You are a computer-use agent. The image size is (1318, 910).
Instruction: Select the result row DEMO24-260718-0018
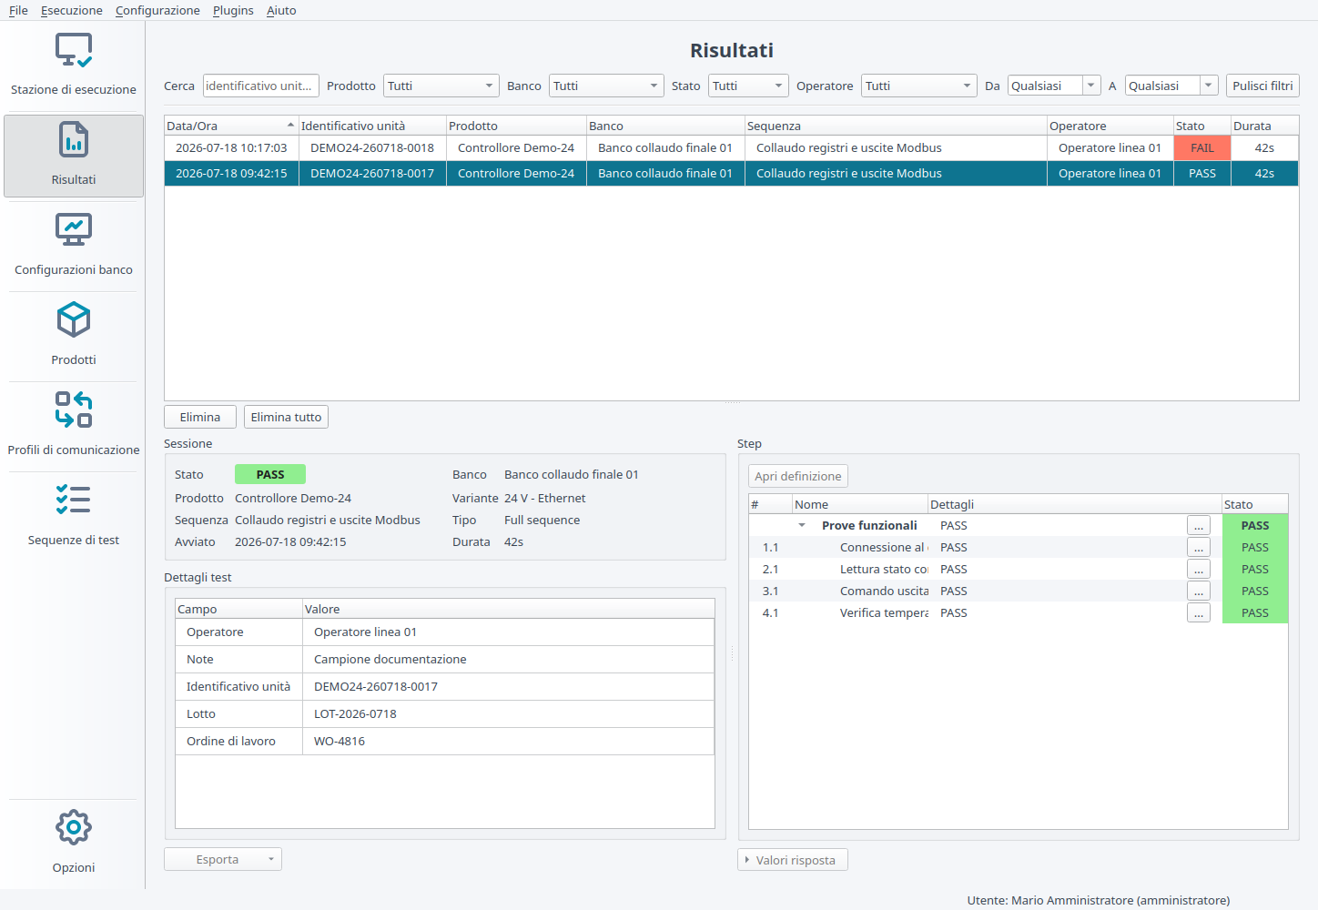coord(731,147)
